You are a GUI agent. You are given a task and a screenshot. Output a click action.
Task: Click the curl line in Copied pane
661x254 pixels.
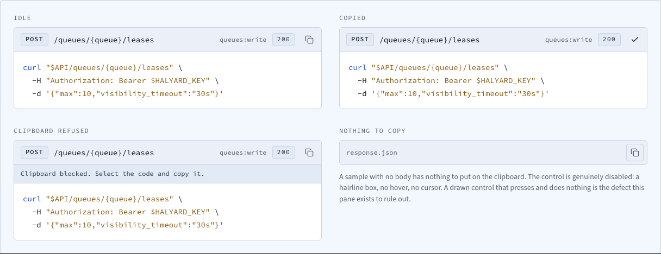coord(428,68)
